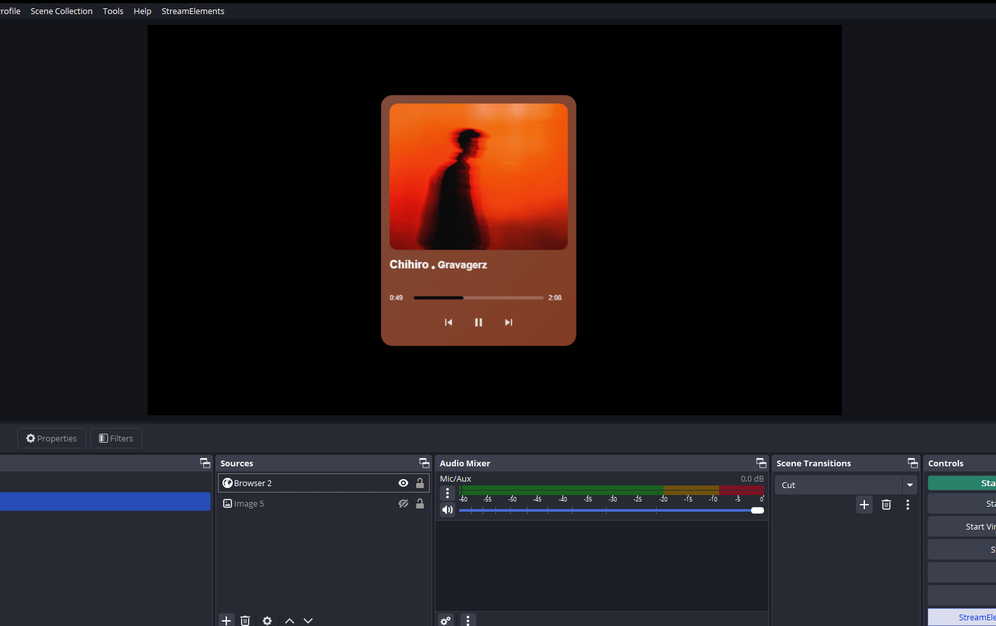The image size is (996, 626).
Task: Pop out the Scene Transitions dock
Action: coord(912,463)
